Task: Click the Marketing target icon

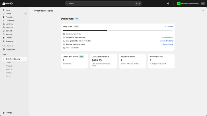Action: 4,24
